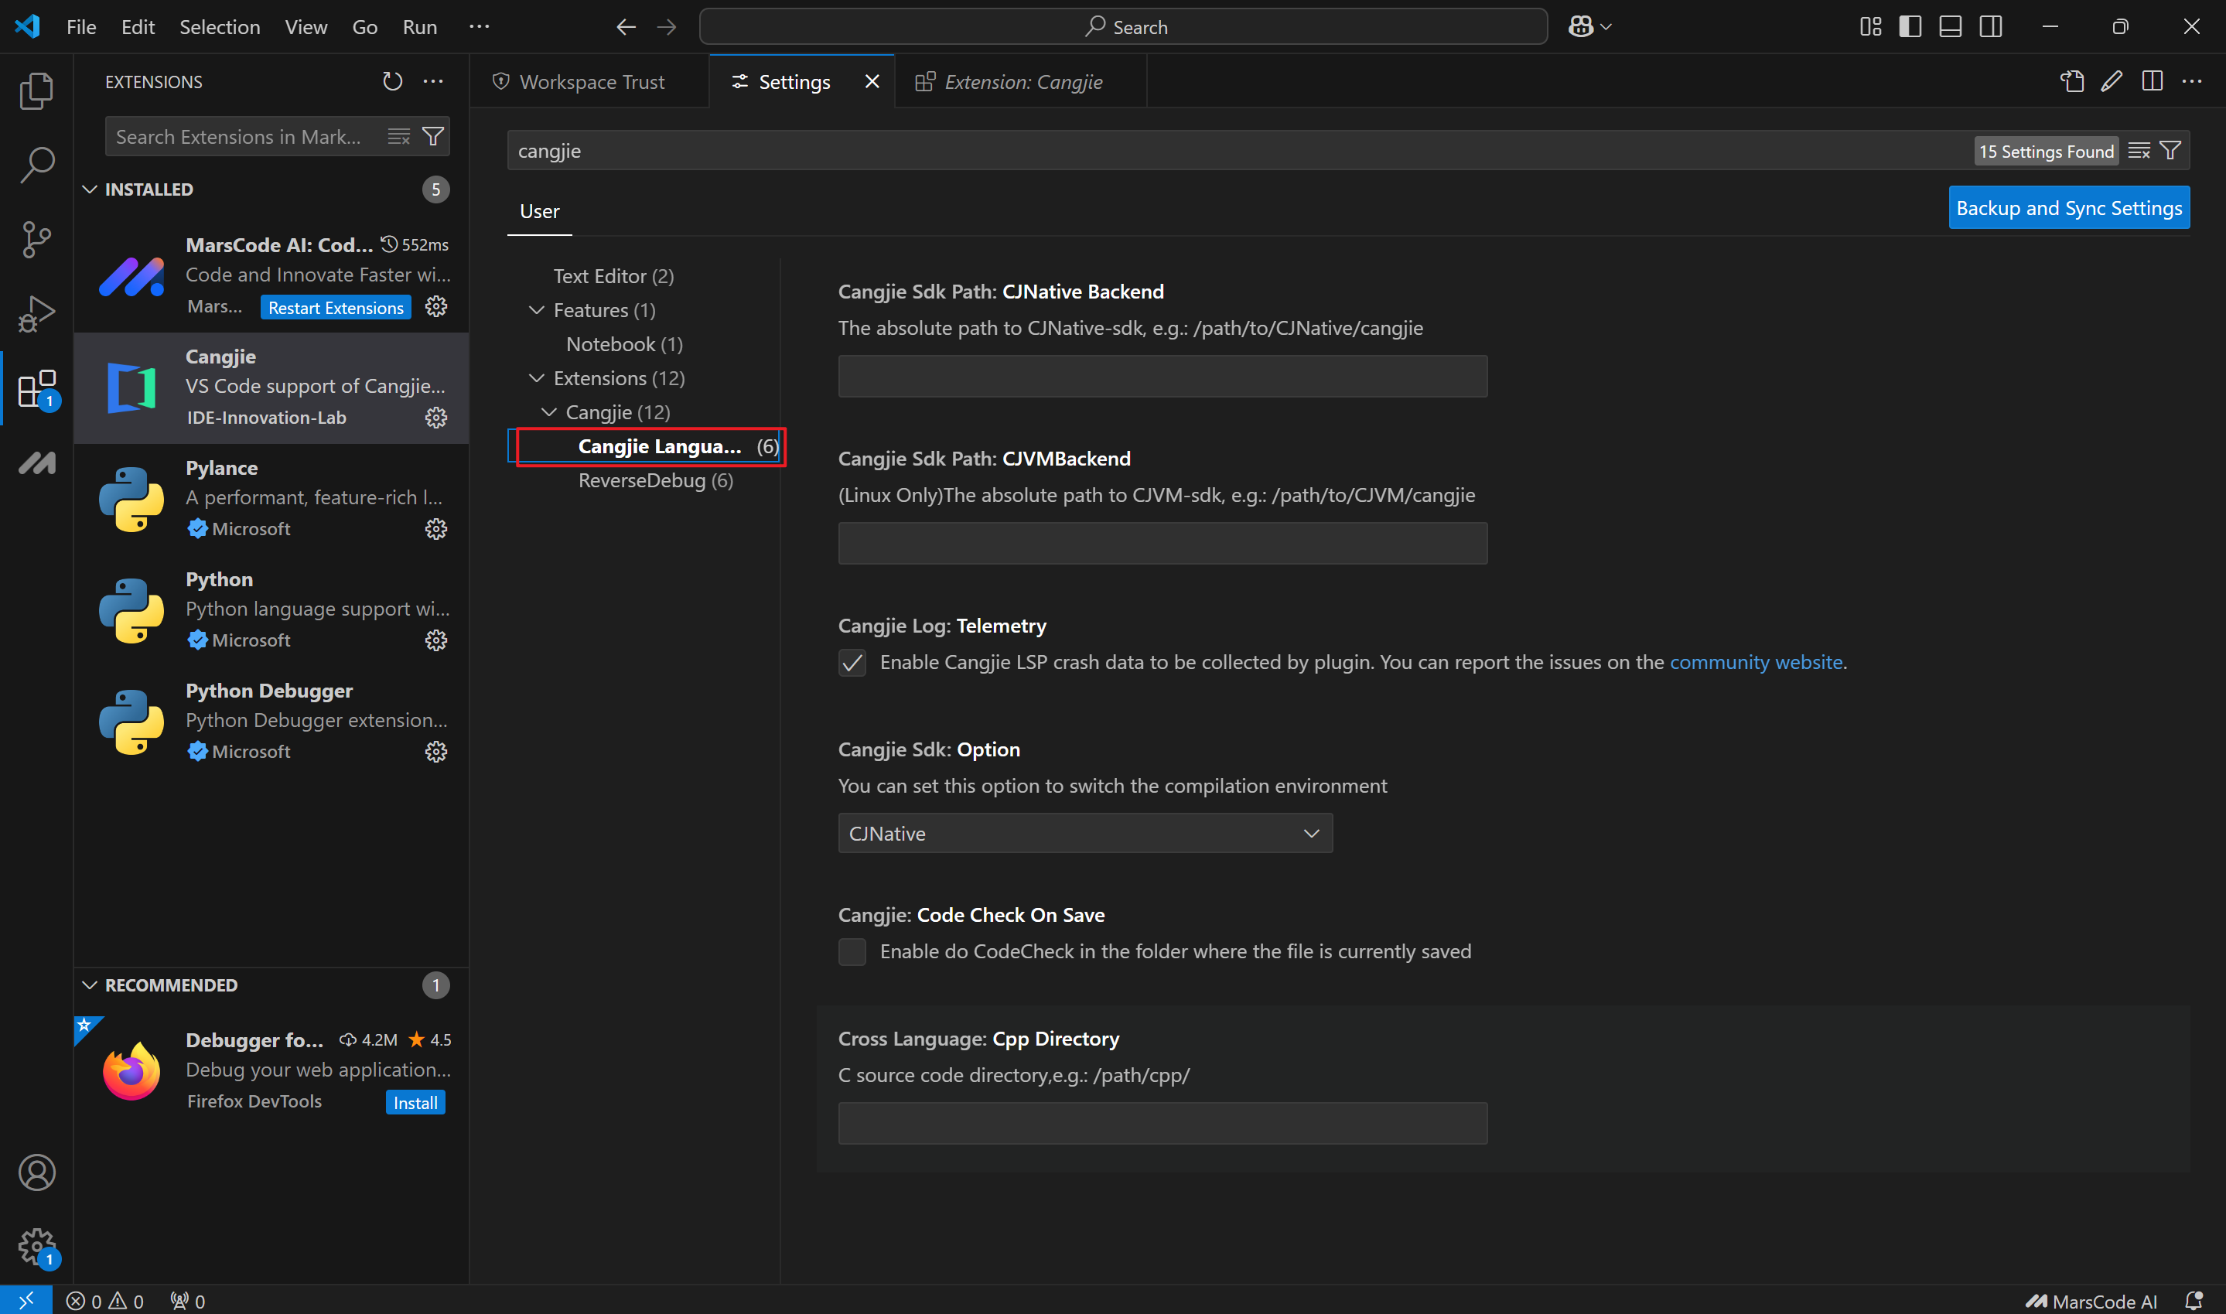Toggle the primary side bar
Screen dimensions: 2226x1314
pos(1910,26)
